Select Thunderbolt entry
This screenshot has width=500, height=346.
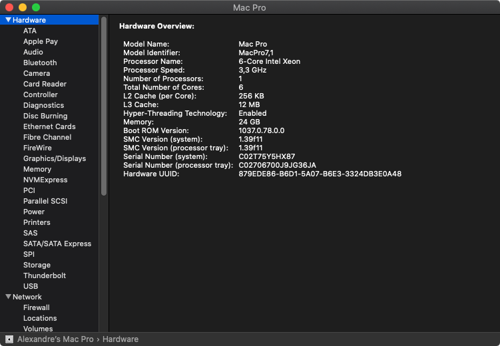point(45,275)
